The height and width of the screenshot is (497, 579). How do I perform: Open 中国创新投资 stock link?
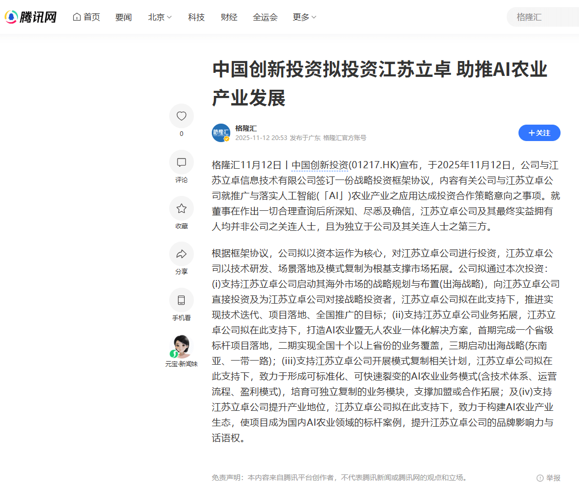point(320,165)
